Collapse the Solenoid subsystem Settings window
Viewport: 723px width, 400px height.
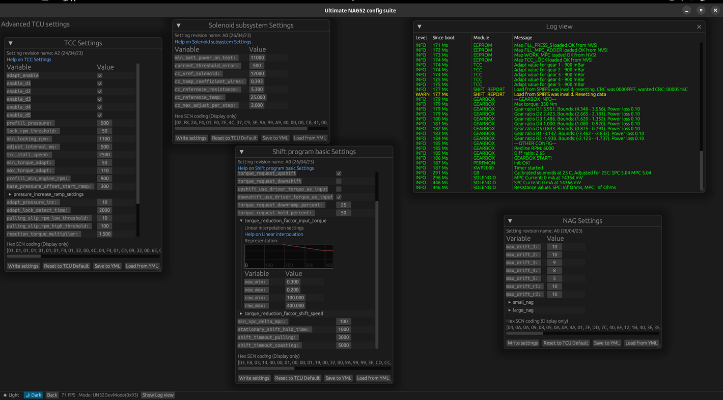(x=178, y=25)
